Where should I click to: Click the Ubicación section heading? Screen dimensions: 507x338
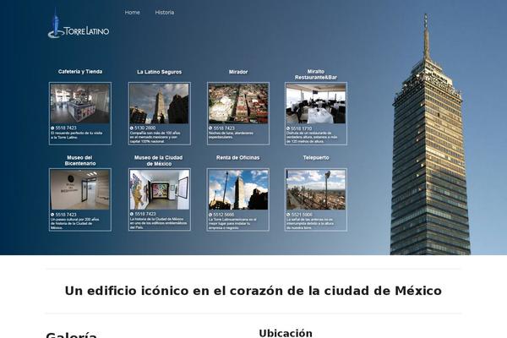coord(286,333)
